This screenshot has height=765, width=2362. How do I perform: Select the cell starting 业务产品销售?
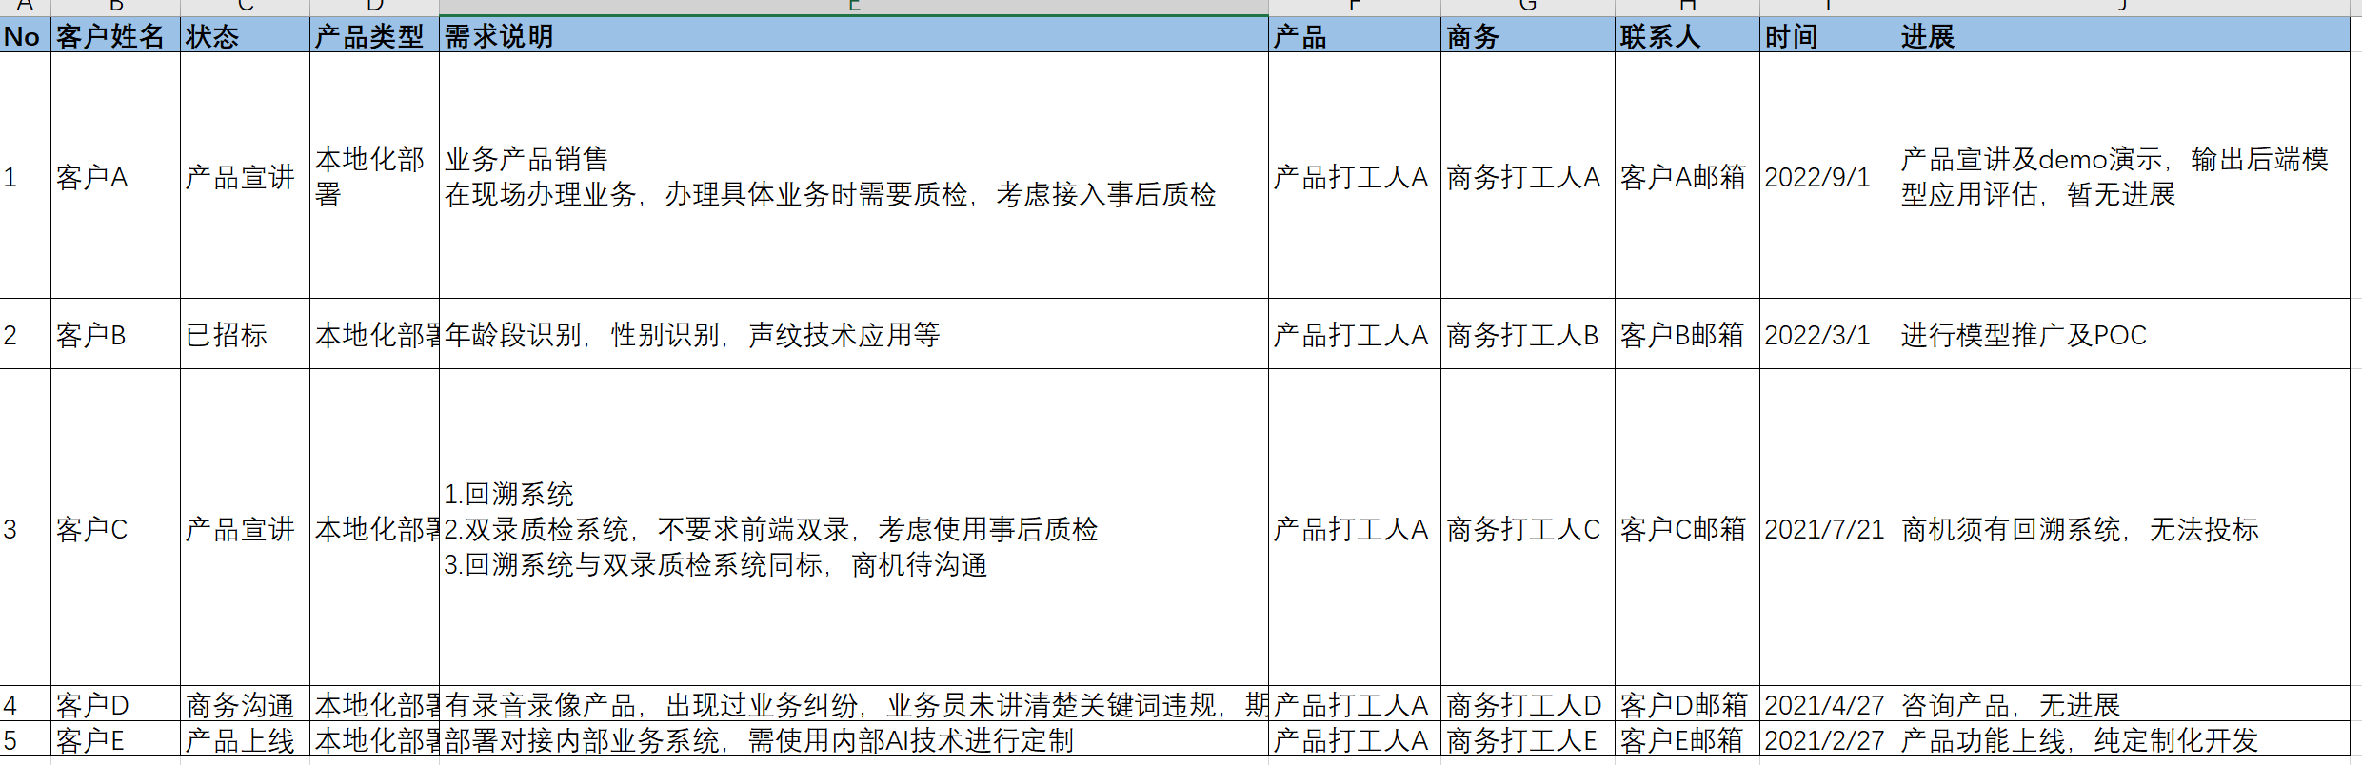point(854,176)
